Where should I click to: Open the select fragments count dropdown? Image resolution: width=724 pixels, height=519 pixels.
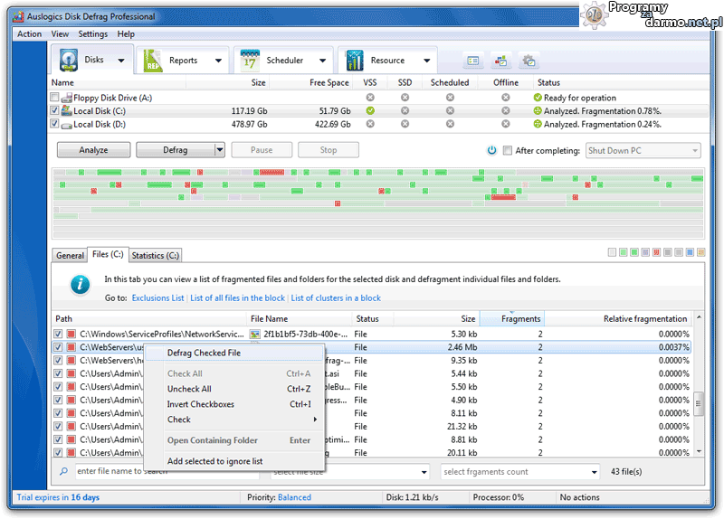click(x=520, y=471)
